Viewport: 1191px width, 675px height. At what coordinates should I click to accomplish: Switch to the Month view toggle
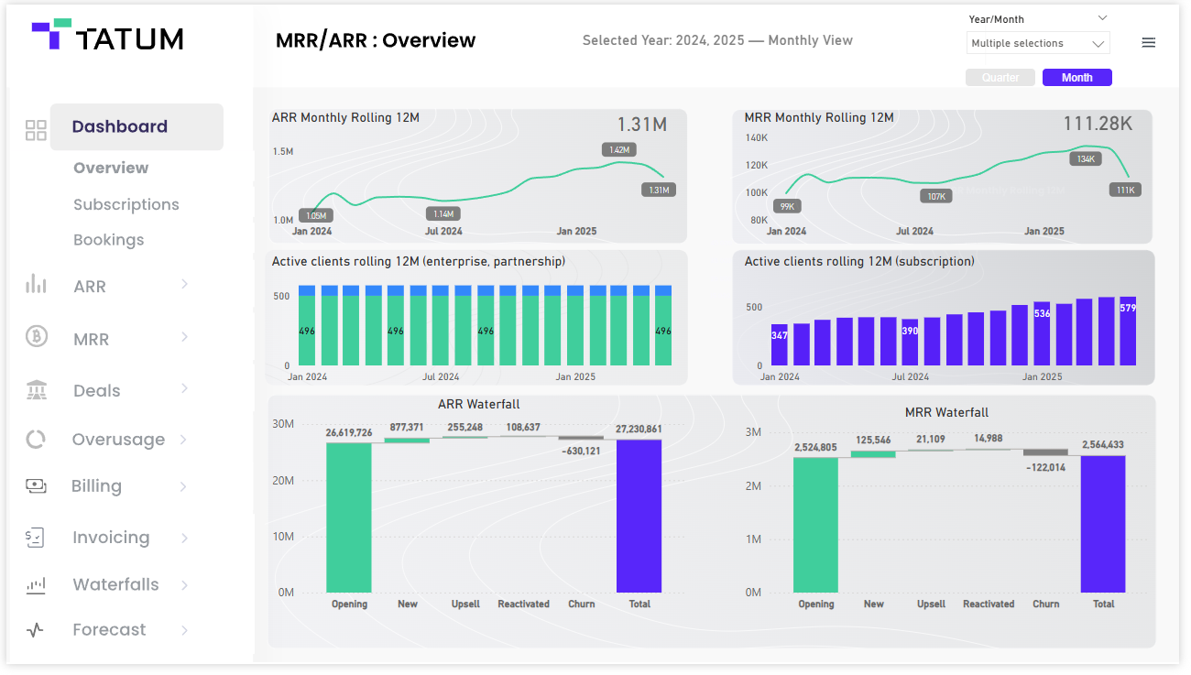click(1076, 77)
